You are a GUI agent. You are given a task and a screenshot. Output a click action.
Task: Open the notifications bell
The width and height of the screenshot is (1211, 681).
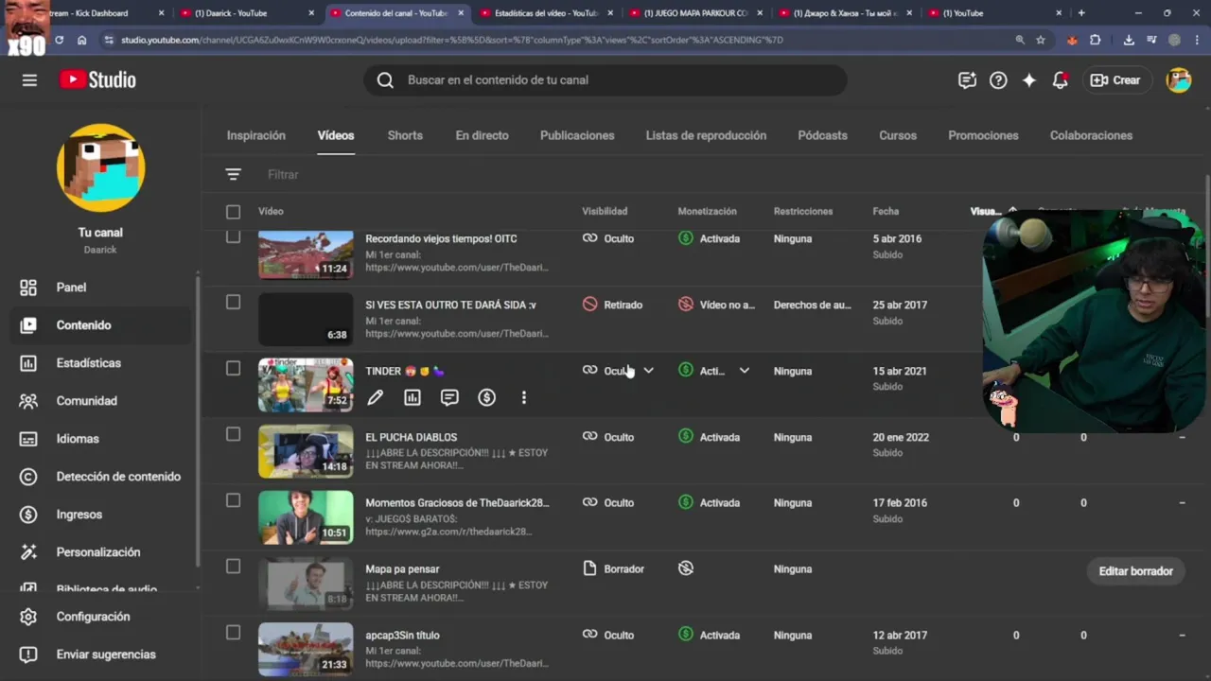tap(1061, 80)
